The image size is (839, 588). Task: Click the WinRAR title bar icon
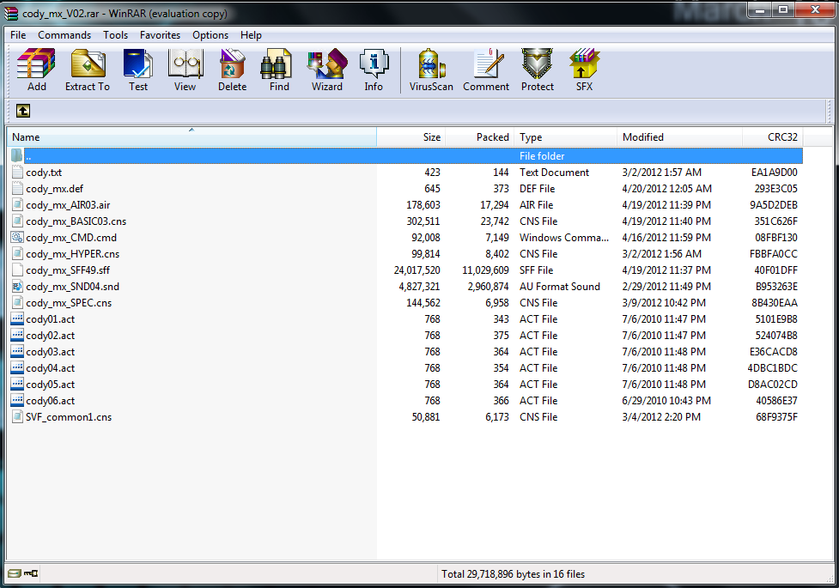click(x=10, y=13)
